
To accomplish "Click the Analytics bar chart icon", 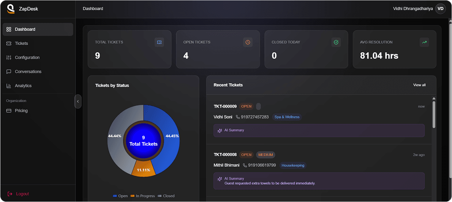I will (9, 85).
